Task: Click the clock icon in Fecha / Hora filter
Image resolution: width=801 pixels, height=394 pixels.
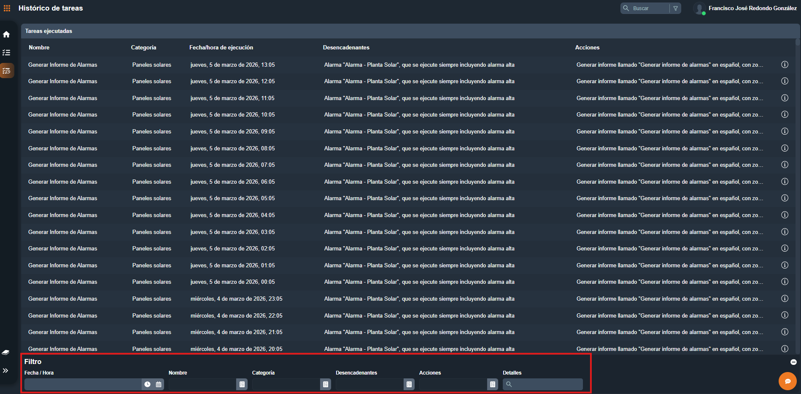Action: point(147,384)
